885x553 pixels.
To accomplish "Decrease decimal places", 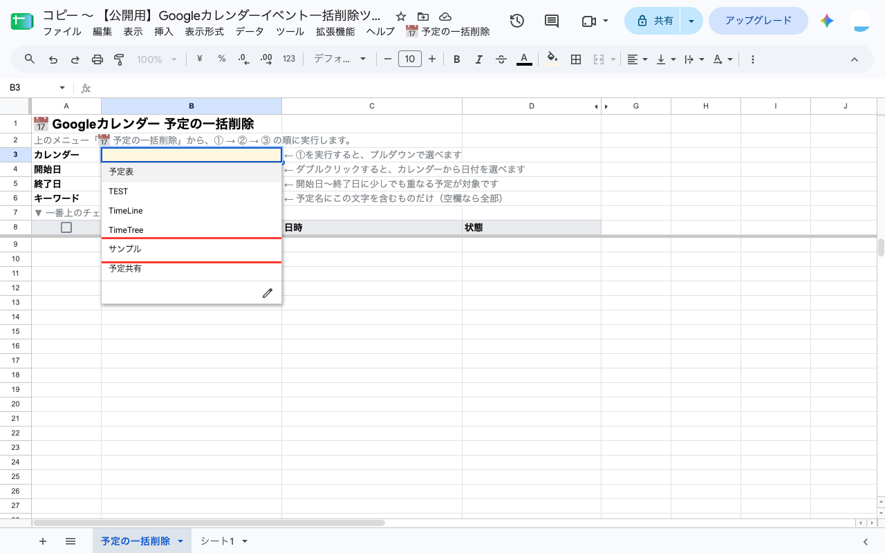I will (x=243, y=59).
